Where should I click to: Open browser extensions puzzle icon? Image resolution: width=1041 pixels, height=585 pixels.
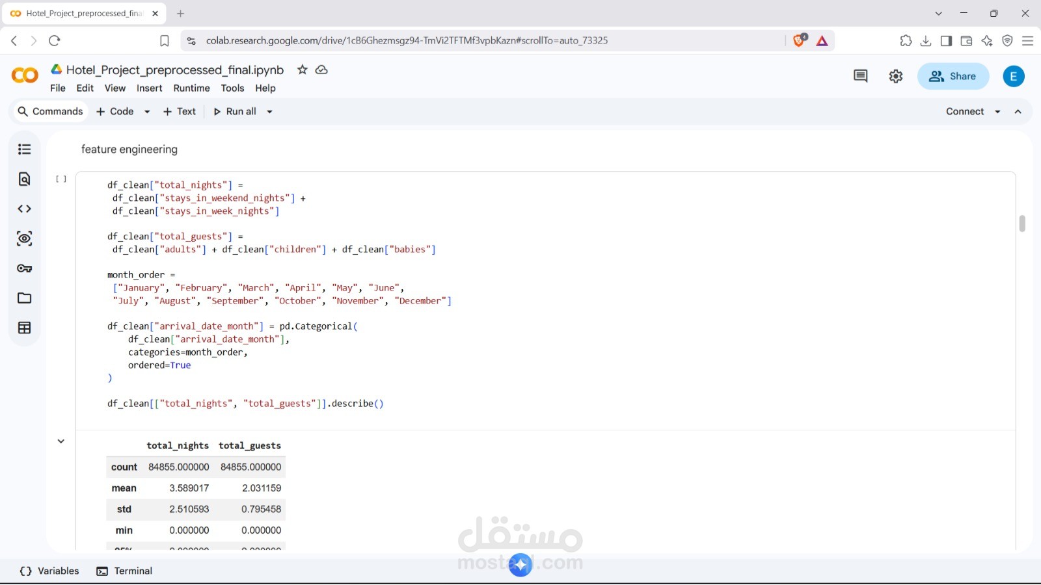point(906,41)
